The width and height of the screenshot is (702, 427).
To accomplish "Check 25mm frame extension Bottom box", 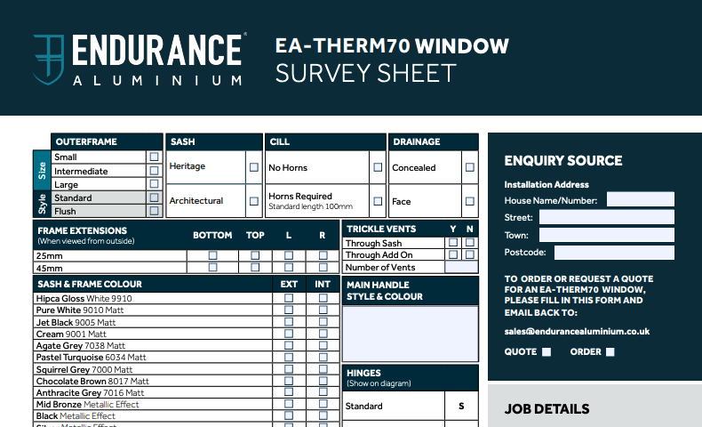I will click(x=212, y=255).
